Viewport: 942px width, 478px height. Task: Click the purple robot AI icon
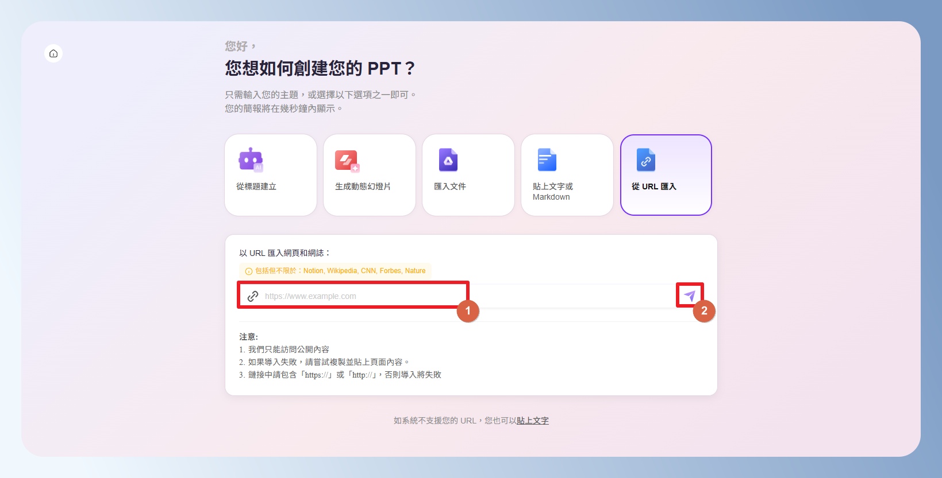[251, 160]
